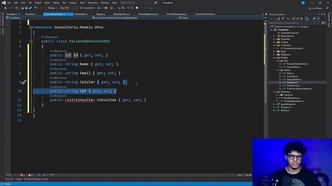Image resolution: width=332 pixels, height=186 pixels.
Task: Toggle the Solution Explorer Preview Selected Items icon
Action: 318,19
